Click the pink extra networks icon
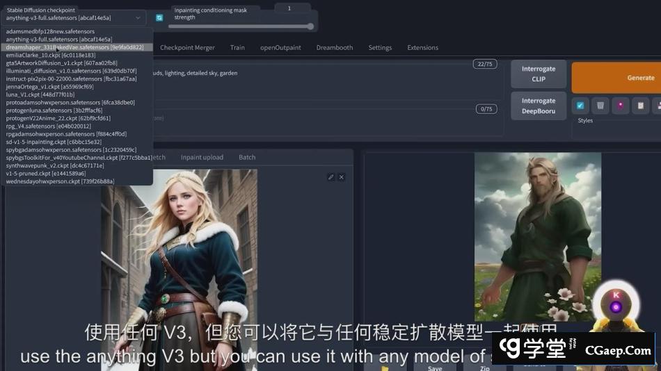 coord(620,106)
